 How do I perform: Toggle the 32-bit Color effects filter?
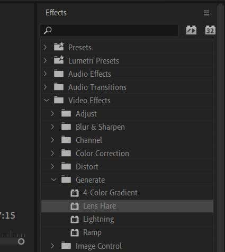tap(210, 30)
